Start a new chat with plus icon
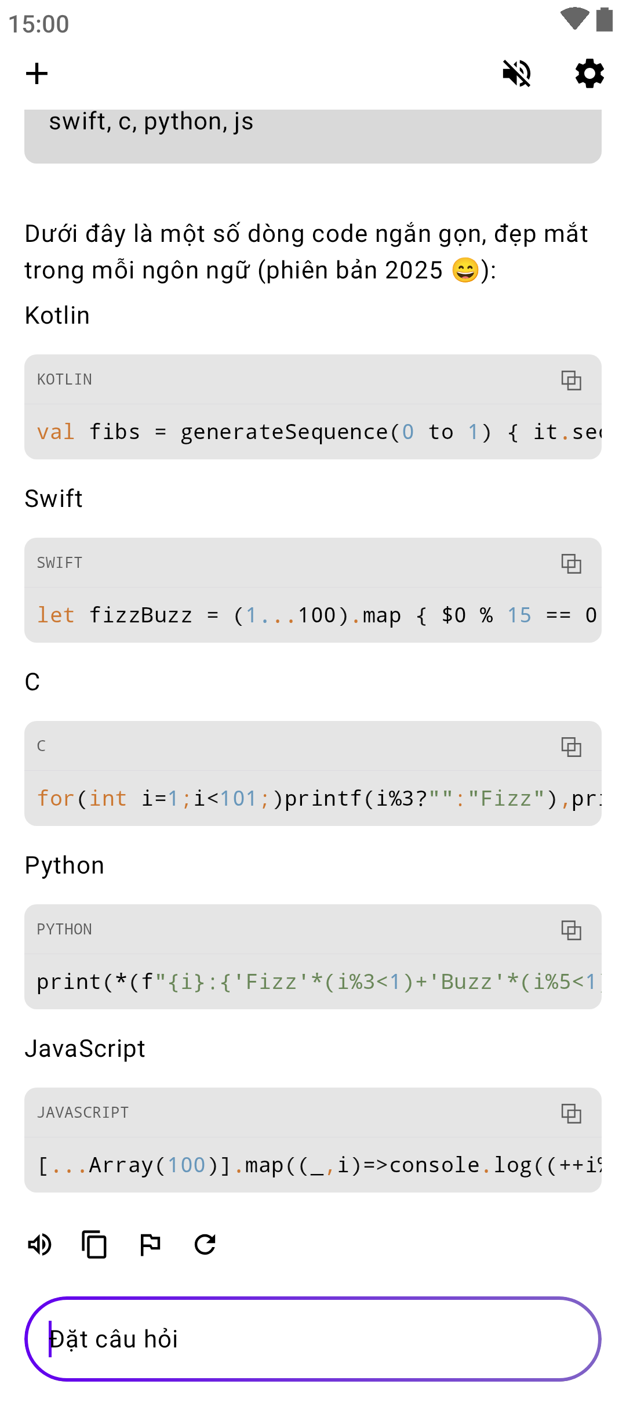This screenshot has height=1406, width=626. coord(37,74)
